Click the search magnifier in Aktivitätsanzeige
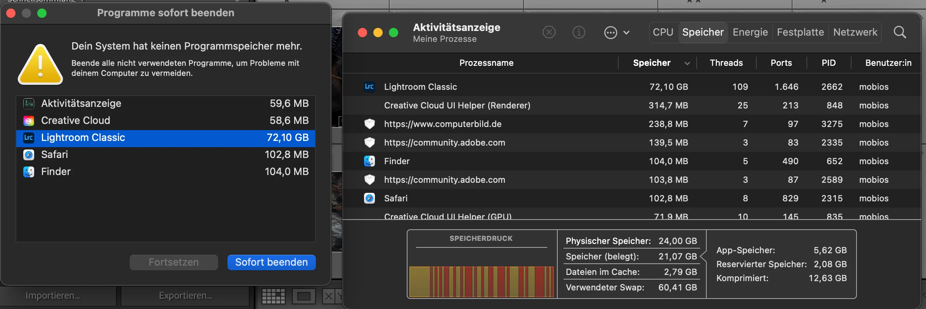 (900, 32)
